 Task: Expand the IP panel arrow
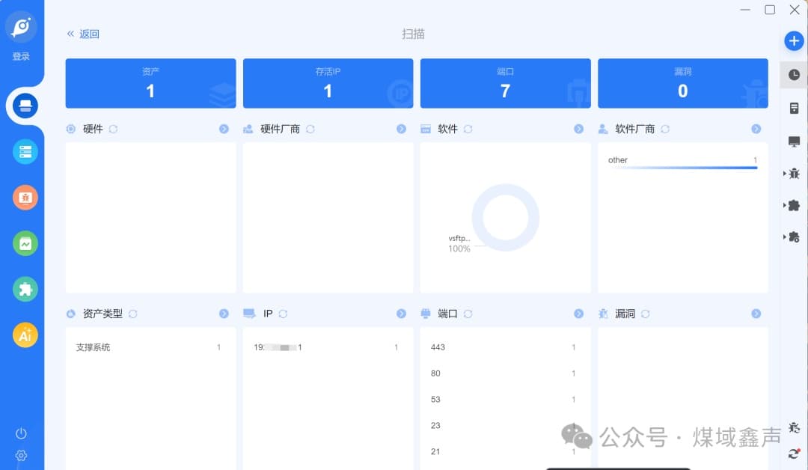click(401, 314)
